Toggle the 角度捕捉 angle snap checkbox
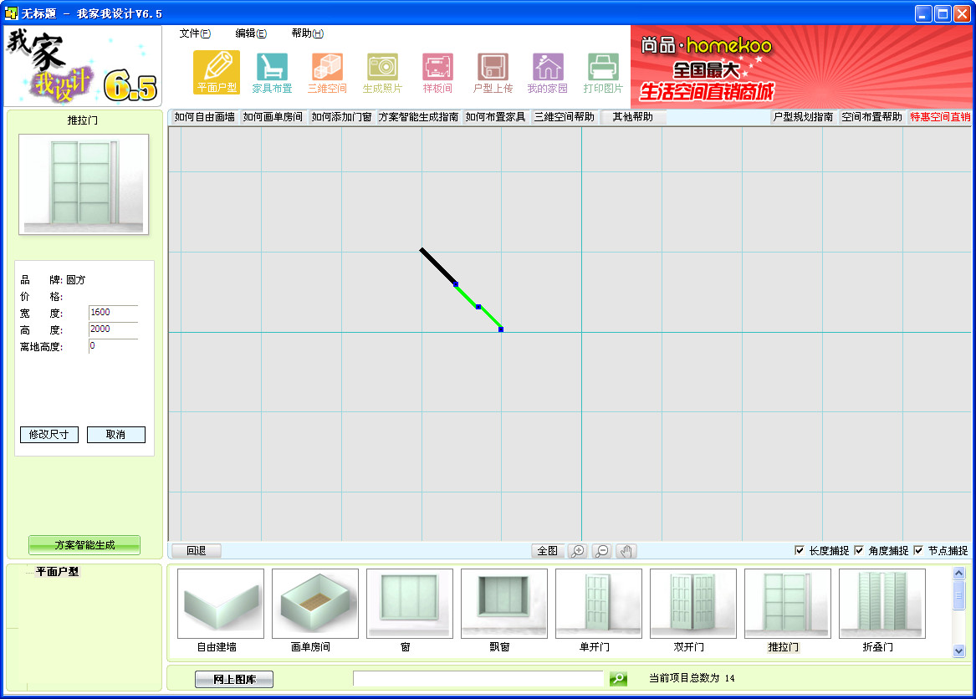The width and height of the screenshot is (976, 699). [x=859, y=550]
